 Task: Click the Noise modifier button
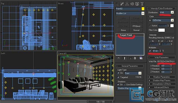[123, 30]
